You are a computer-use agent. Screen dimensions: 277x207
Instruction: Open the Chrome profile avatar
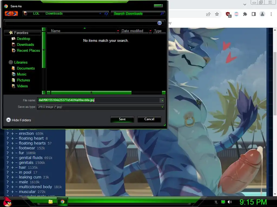(262, 14)
